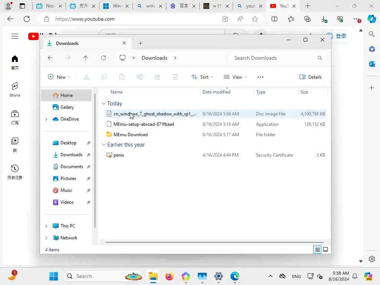Open Pictures in quick access
The image size is (380, 285).
click(x=68, y=178)
